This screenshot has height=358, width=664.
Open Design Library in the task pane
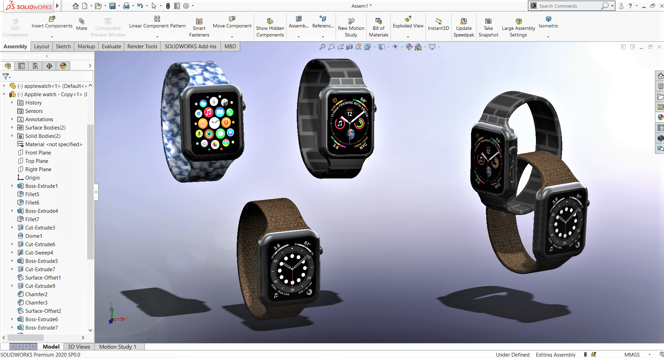(661, 86)
